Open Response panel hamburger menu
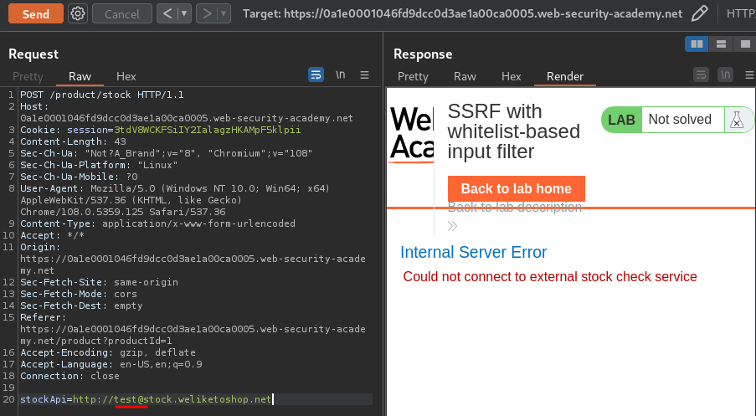Screen dimensions: 756x416 [x=749, y=74]
